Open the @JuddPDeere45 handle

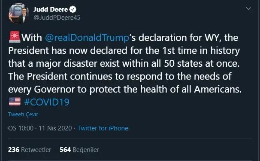tap(57, 18)
